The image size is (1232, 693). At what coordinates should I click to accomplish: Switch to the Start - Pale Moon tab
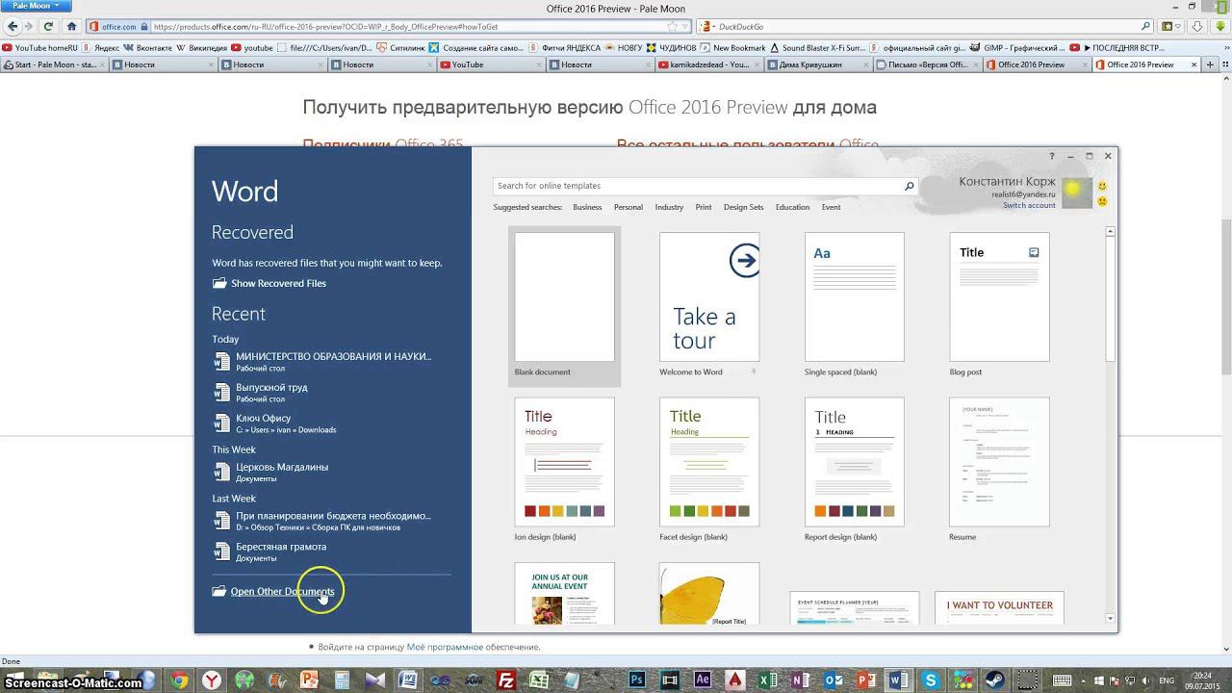click(x=53, y=64)
